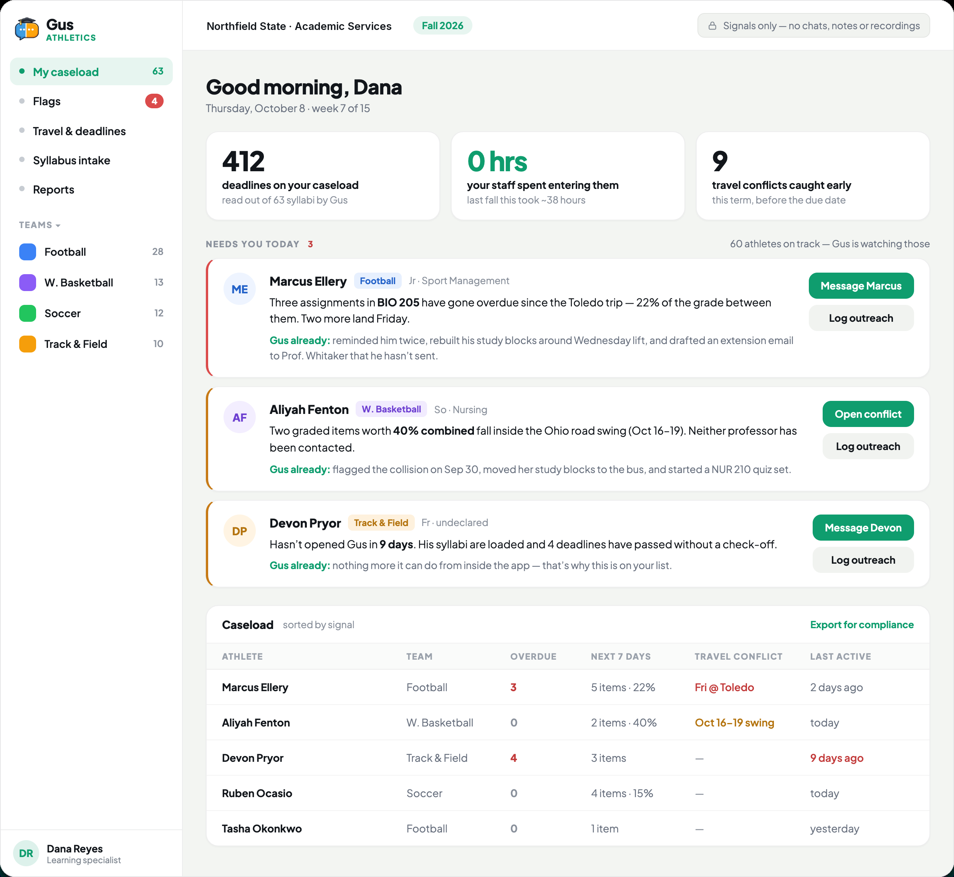
Task: Log outreach for Devon Pryor
Action: (x=863, y=560)
